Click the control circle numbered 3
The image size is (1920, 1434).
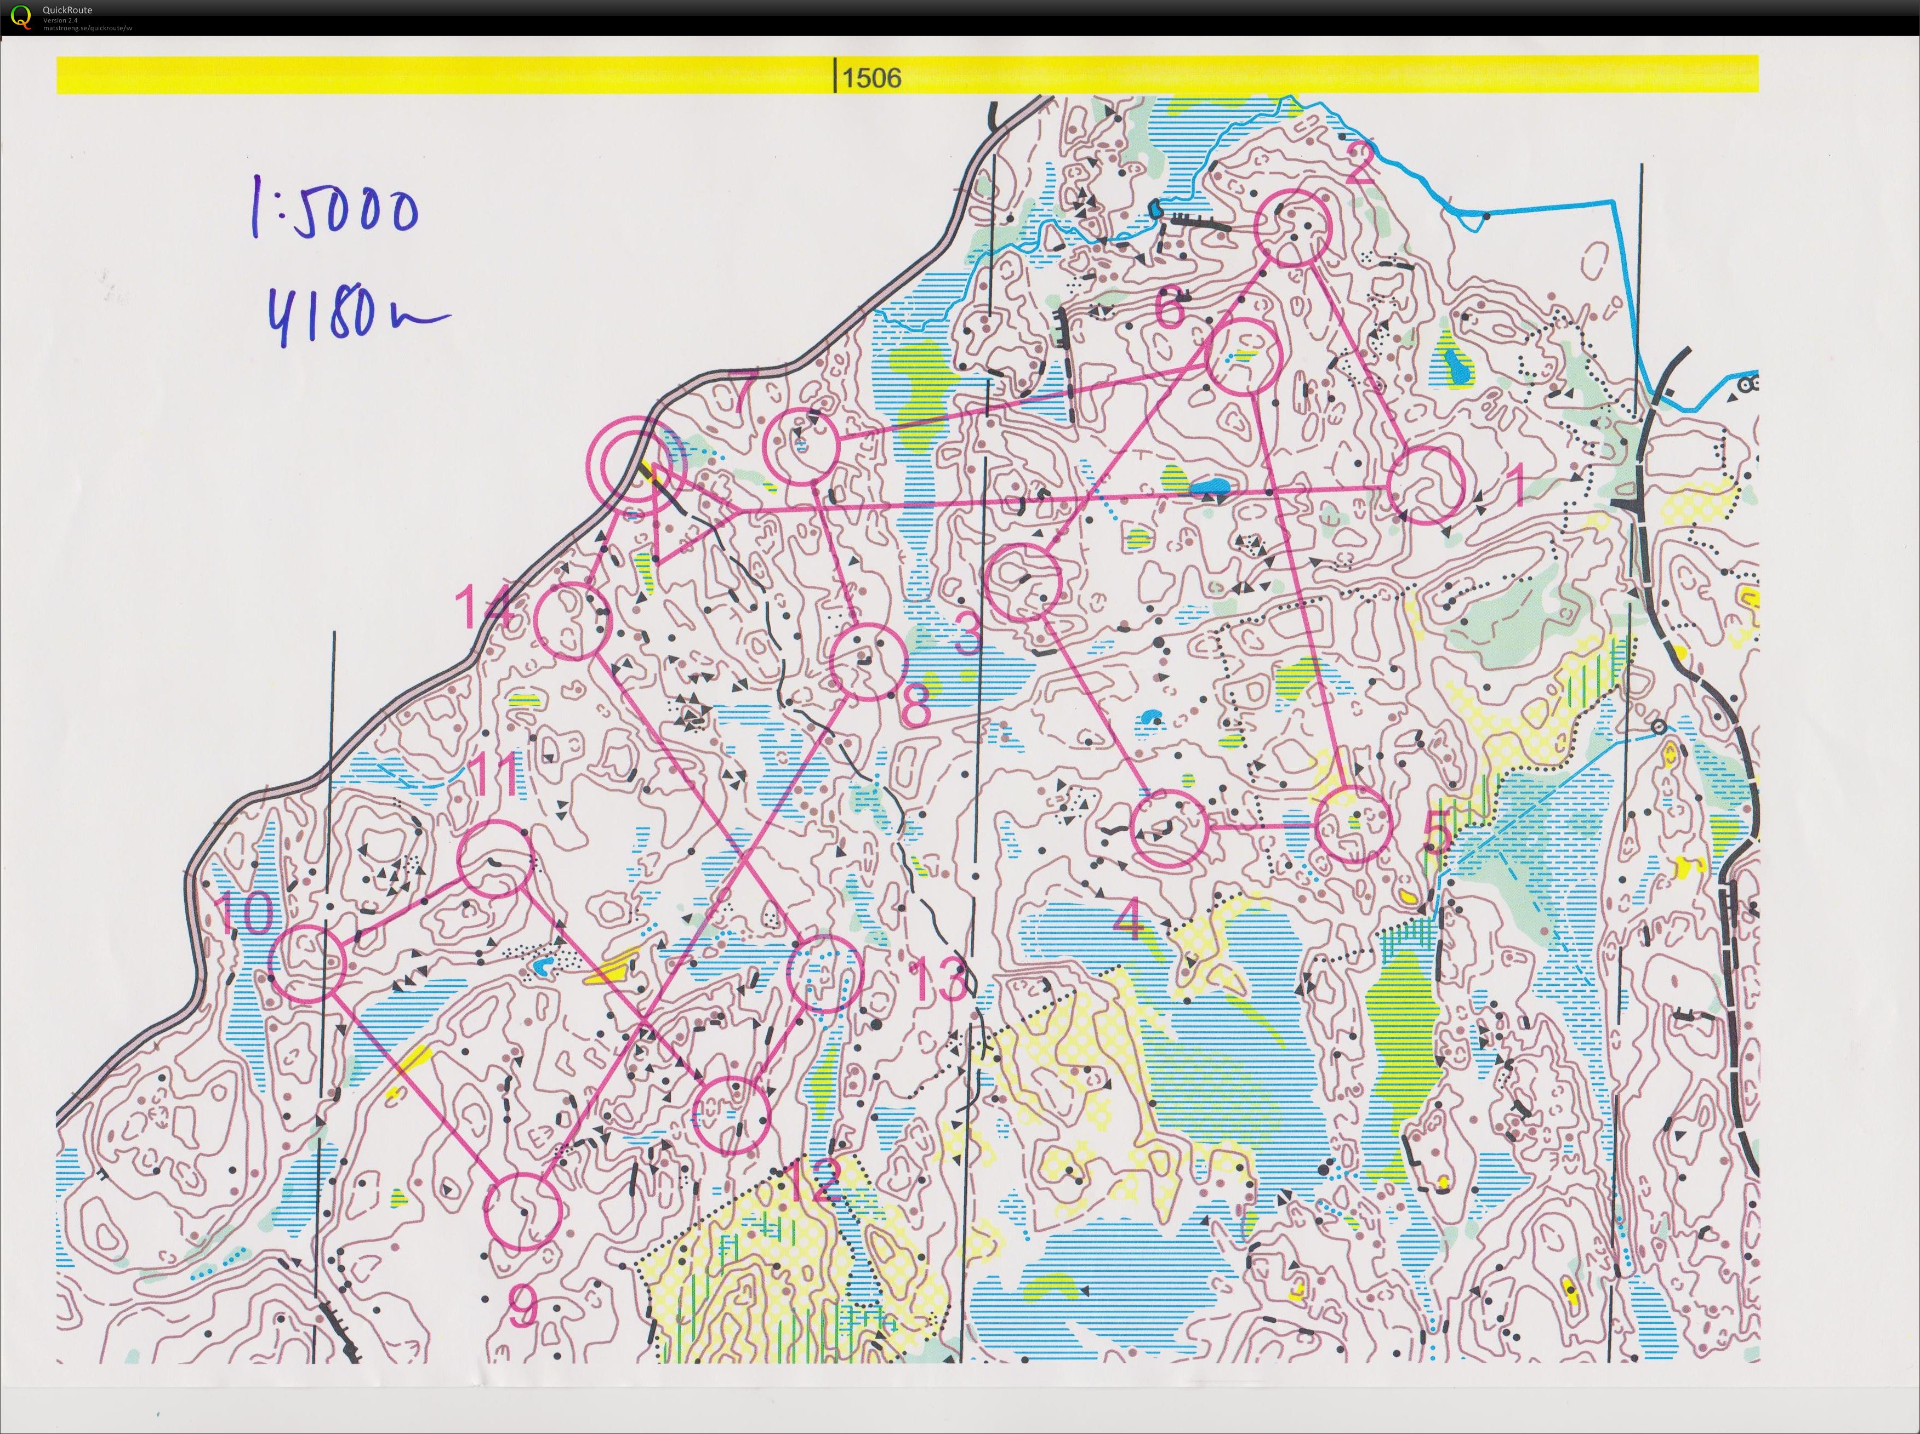click(1024, 581)
